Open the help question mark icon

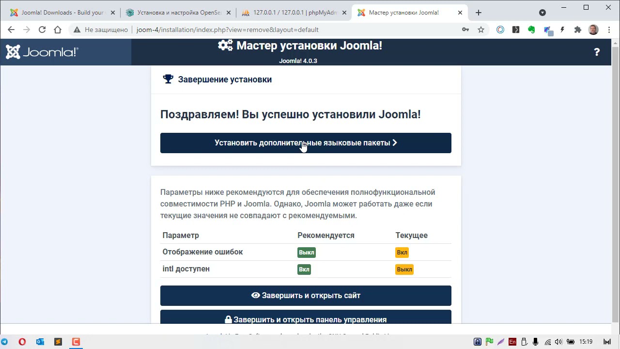[x=597, y=52]
